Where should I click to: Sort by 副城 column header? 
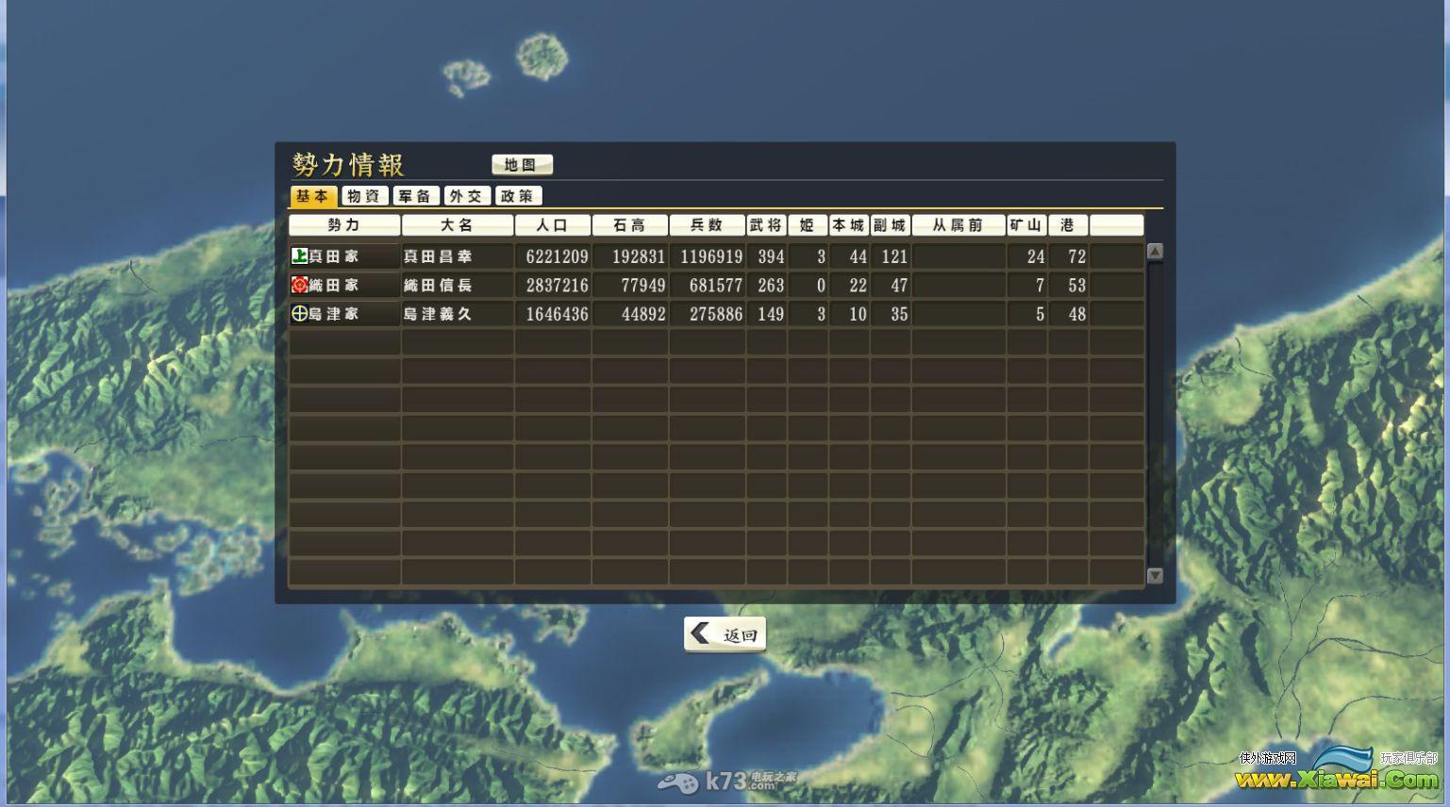coord(890,225)
